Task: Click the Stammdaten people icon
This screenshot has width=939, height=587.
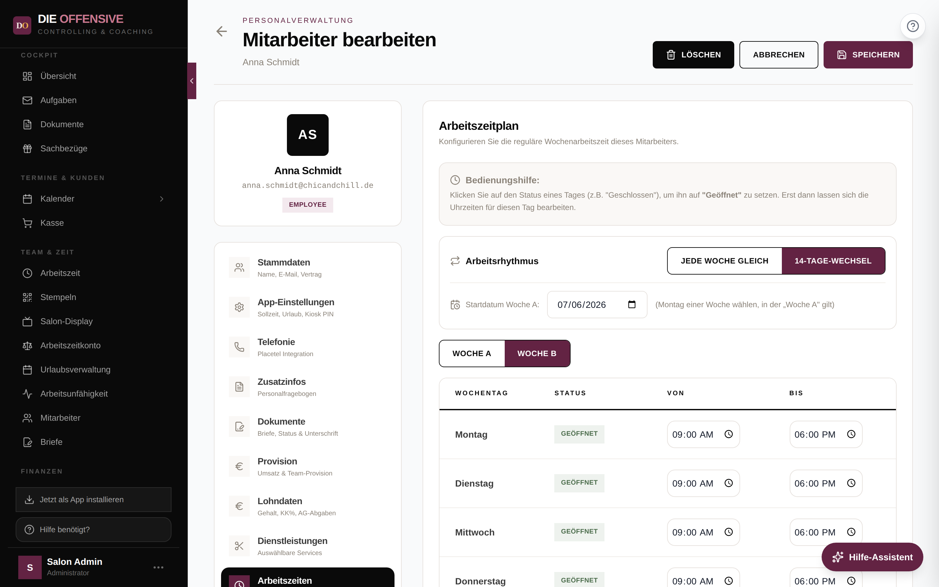Action: click(239, 267)
